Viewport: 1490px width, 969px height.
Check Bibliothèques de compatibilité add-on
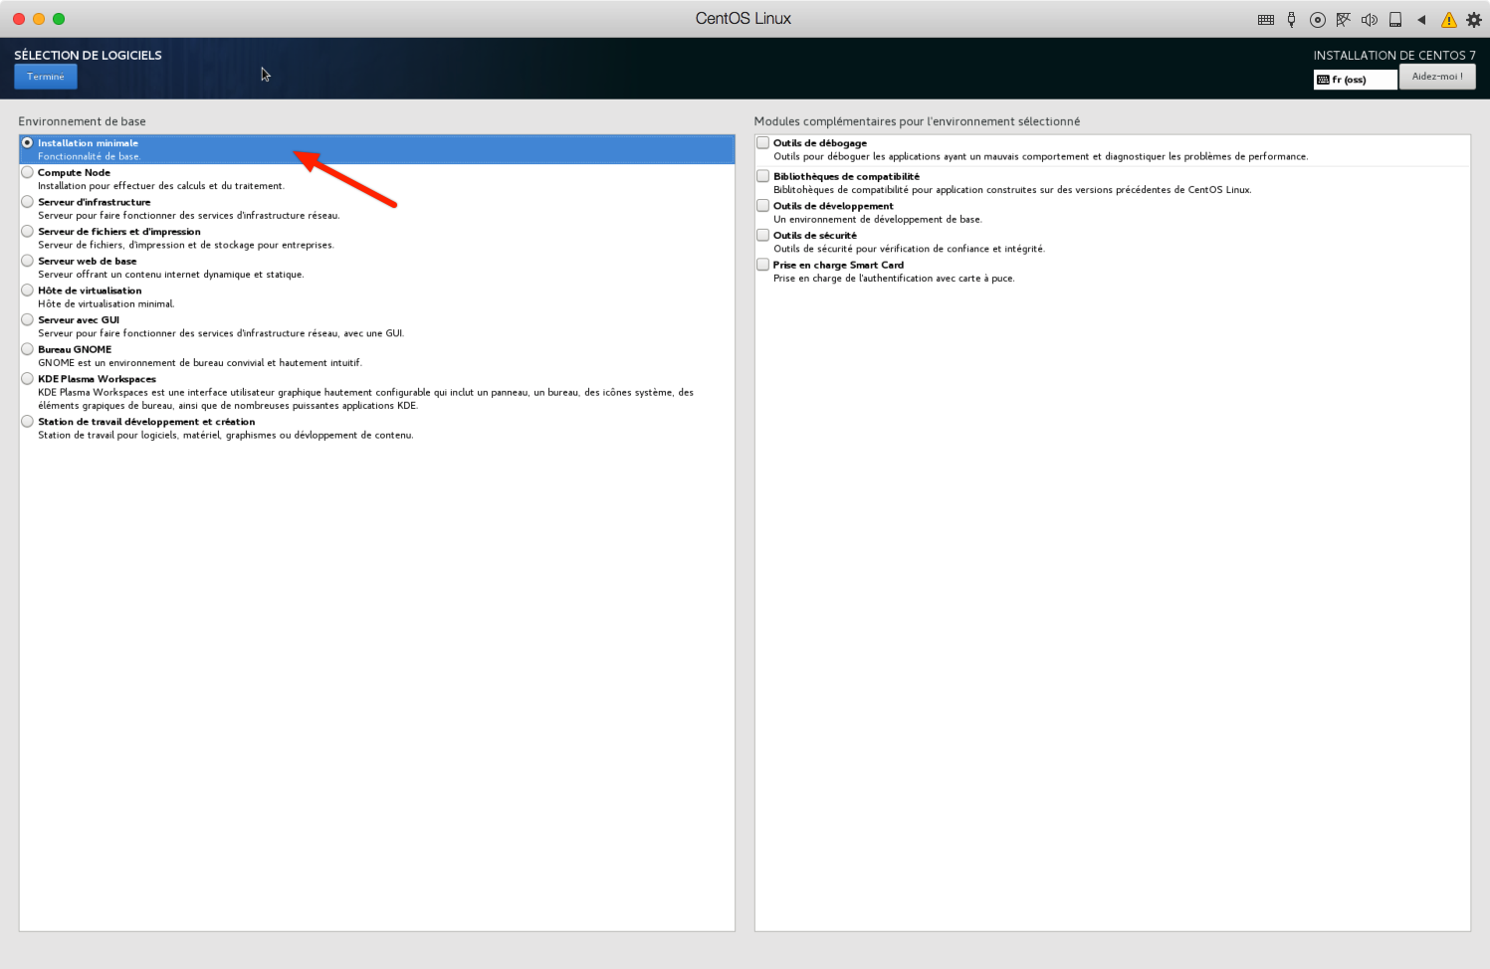pyautogui.click(x=763, y=176)
